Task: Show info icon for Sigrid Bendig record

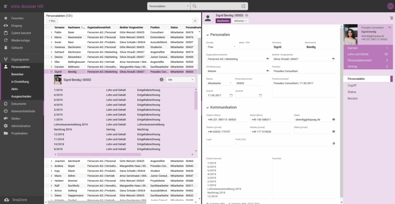Action: (162, 80)
